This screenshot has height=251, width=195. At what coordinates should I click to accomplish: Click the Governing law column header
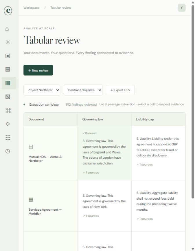pyautogui.click(x=104, y=119)
